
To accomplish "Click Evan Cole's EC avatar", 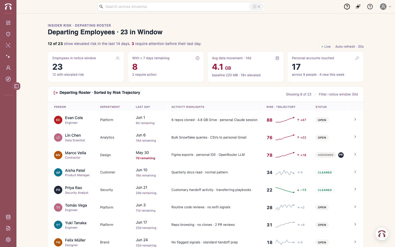I will [58, 120].
